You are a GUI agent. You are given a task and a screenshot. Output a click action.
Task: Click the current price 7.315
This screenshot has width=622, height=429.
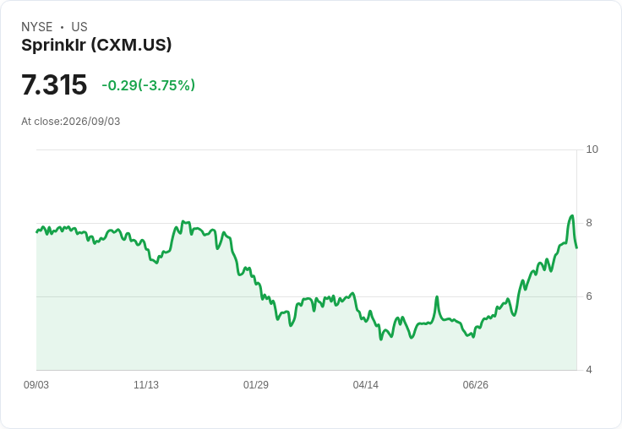54,84
